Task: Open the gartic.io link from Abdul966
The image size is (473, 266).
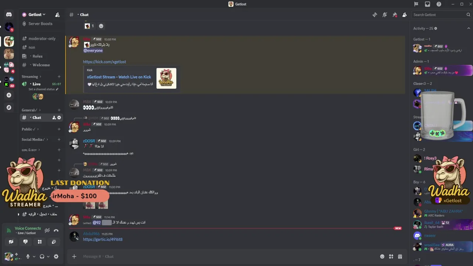Action: point(103,239)
